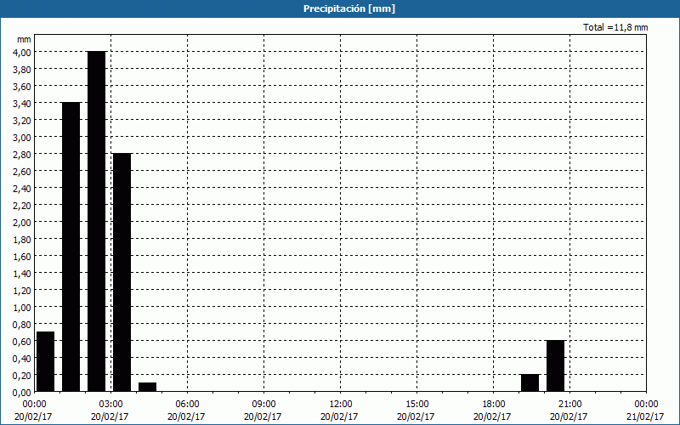Click the 3,40 y-axis value
Screen dimensions: 680x425
click(x=22, y=103)
